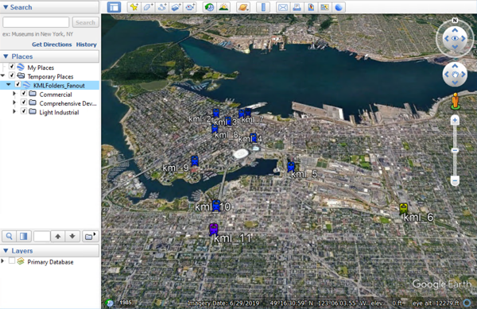Uncheck the Comprehensive Dev... folder checkbox
Viewport: 477px width, 309px height.
(x=24, y=102)
